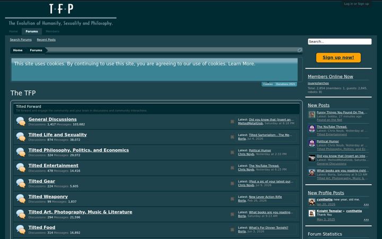
Task: Open Funny Things You Found On The thread
Action: click(x=342, y=113)
